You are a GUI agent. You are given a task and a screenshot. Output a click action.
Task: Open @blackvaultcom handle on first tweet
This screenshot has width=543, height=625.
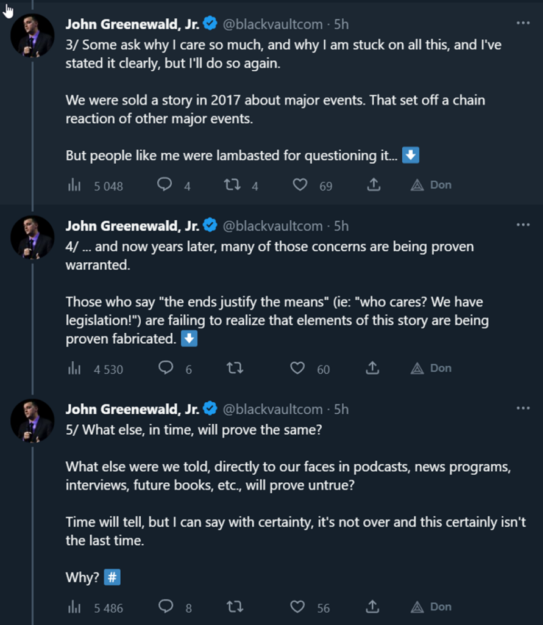(x=272, y=24)
